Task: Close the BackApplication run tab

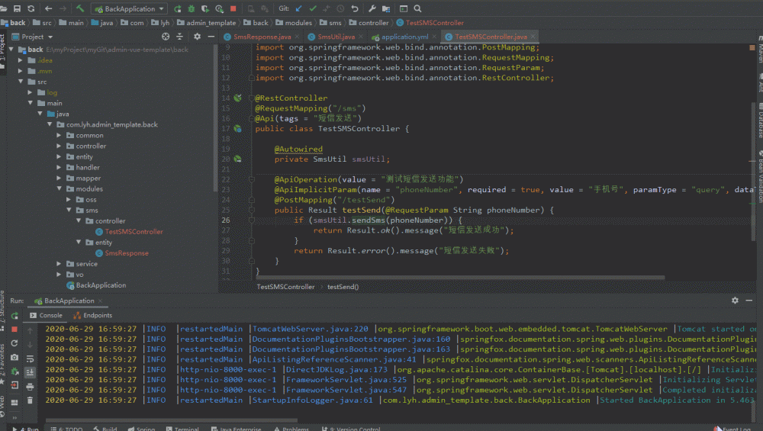Action: click(100, 301)
